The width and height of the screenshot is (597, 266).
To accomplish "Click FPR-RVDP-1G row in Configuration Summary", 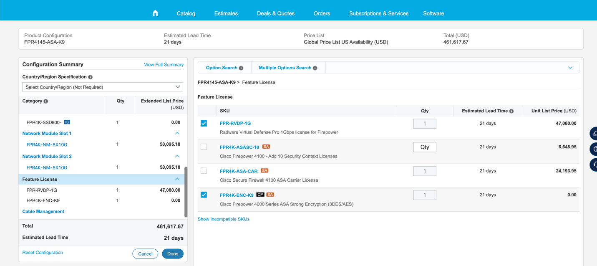I will pos(102,190).
